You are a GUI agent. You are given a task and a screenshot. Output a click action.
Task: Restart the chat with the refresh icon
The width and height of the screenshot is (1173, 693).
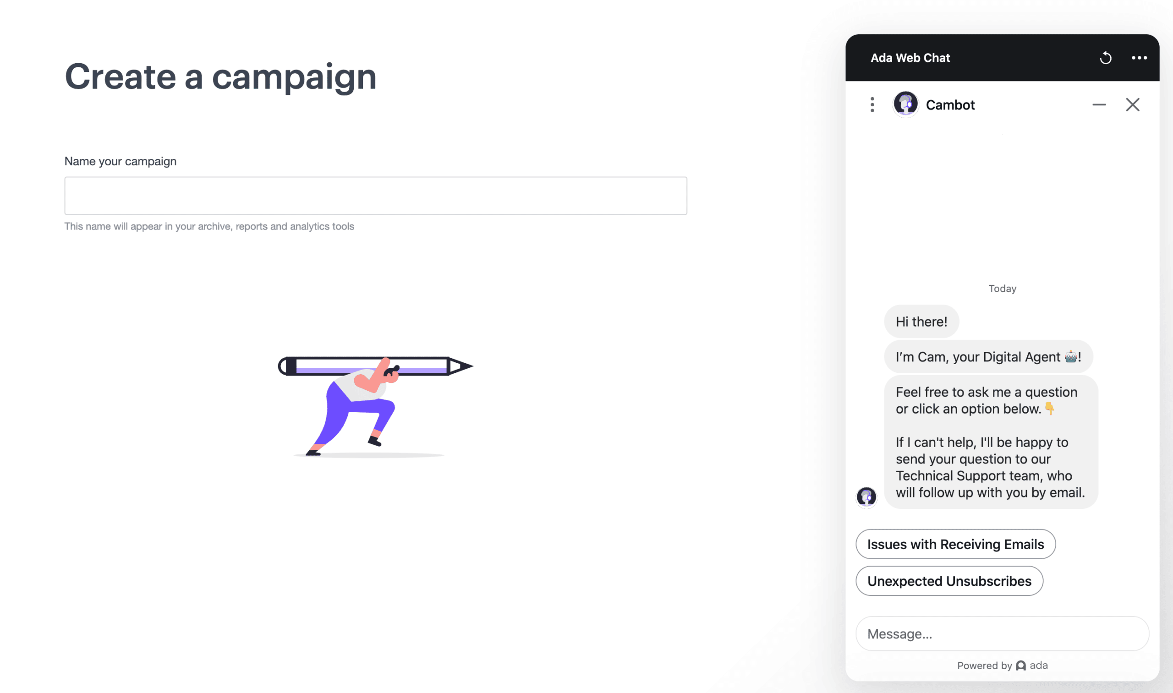1105,58
